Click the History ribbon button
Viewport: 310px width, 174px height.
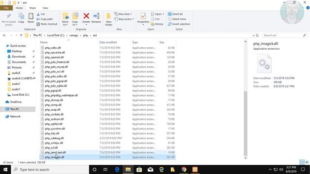157,24
